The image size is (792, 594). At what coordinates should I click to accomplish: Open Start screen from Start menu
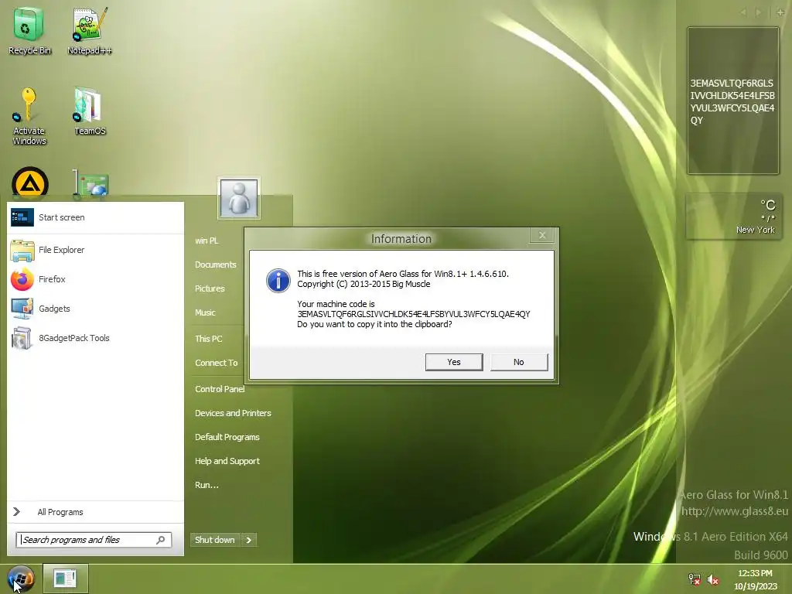(95, 217)
